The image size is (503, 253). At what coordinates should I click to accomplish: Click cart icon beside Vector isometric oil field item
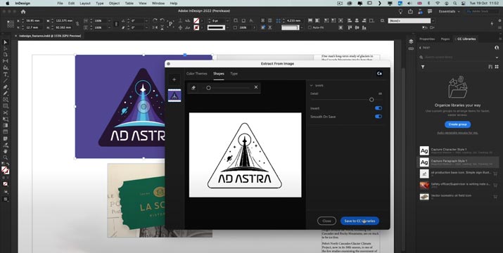point(495,197)
